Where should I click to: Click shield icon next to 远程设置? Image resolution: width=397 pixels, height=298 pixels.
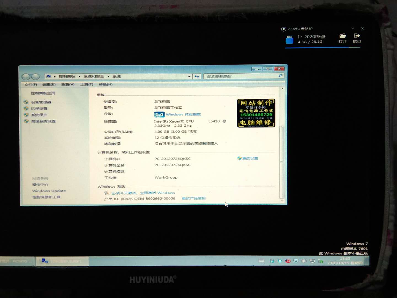pyautogui.click(x=26, y=108)
